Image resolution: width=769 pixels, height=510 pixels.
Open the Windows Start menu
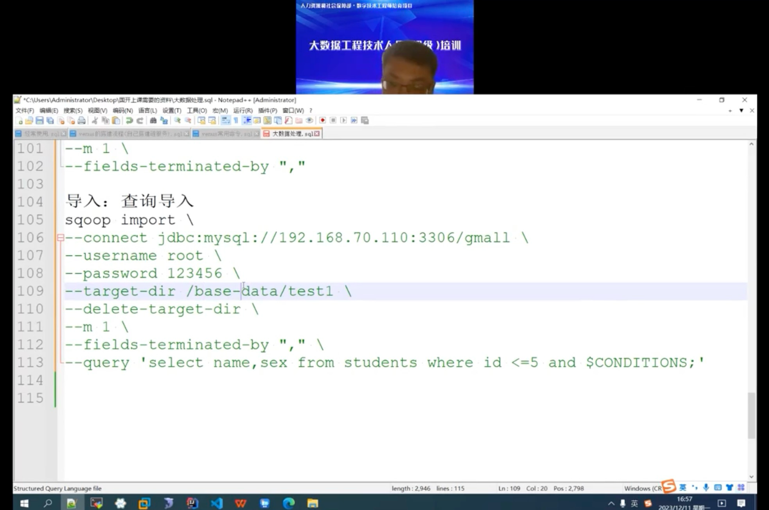click(x=24, y=503)
